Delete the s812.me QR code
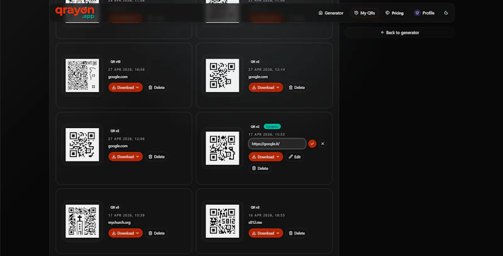Viewport: 503px width, 256px height. 296,233
